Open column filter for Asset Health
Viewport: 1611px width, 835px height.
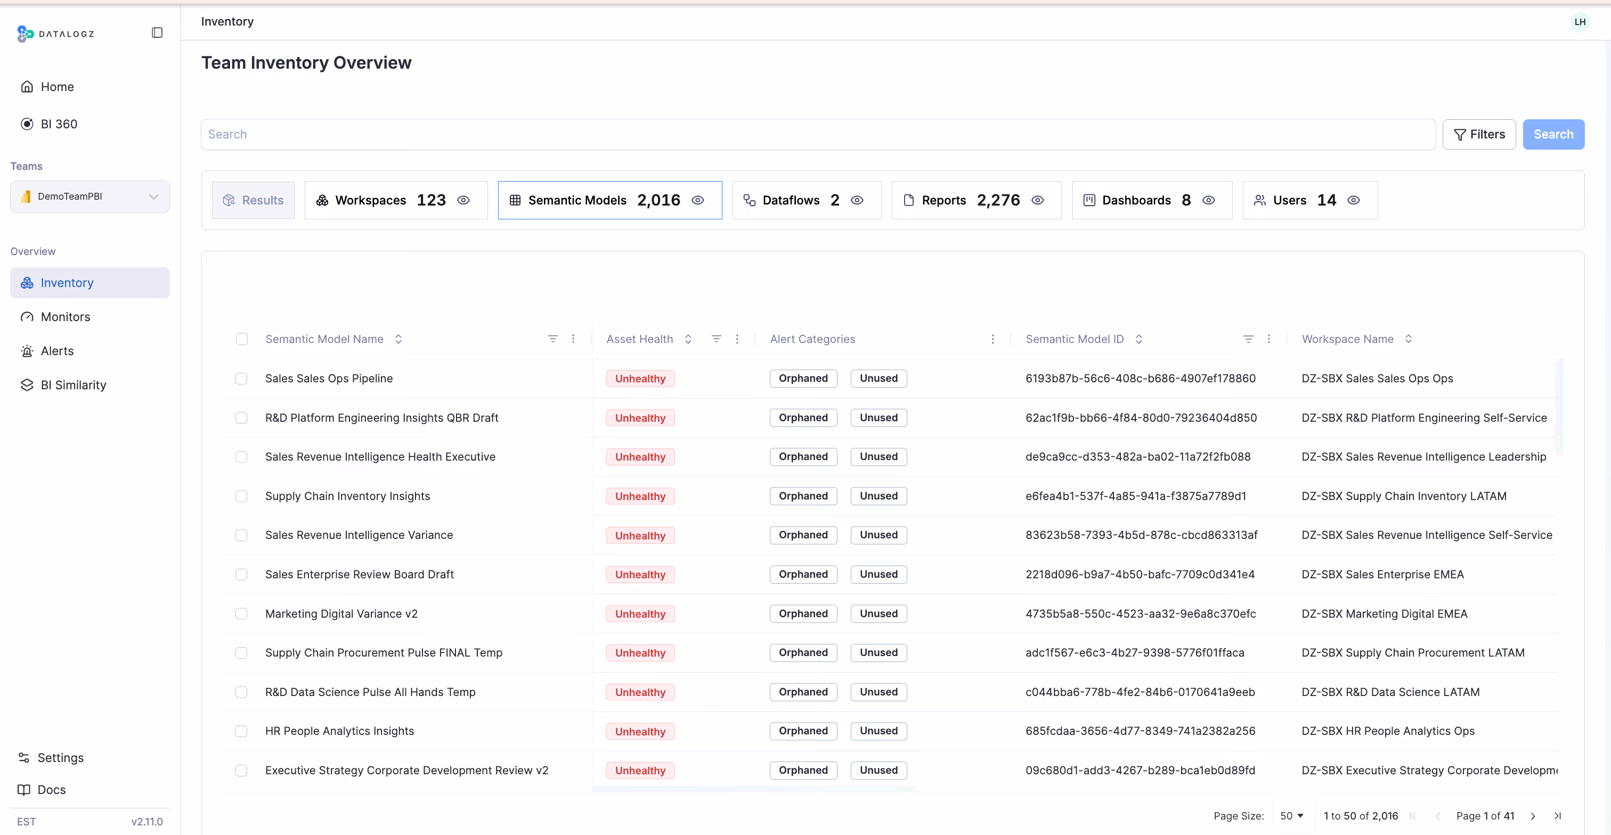click(716, 339)
